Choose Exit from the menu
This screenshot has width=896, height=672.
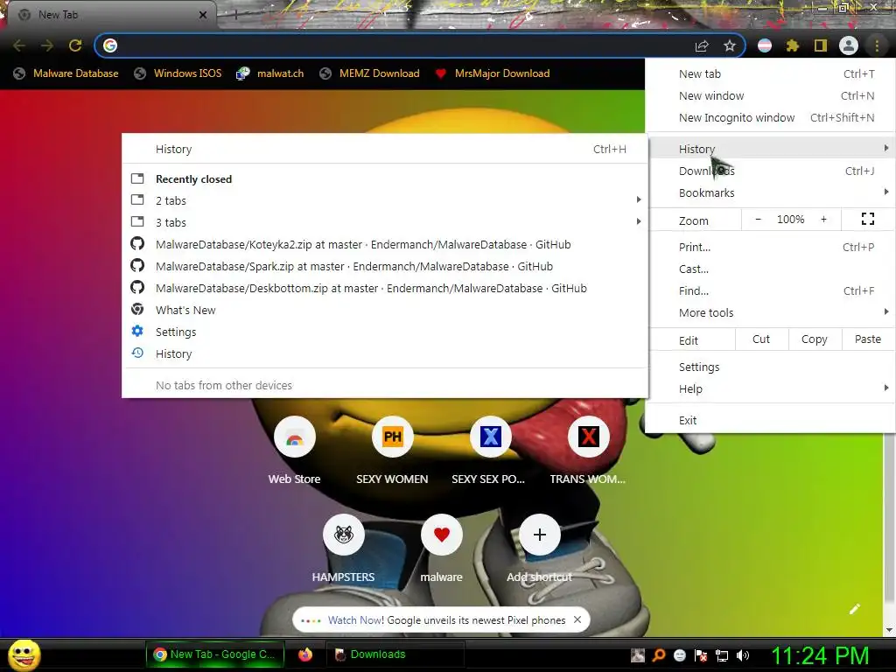[772, 421]
